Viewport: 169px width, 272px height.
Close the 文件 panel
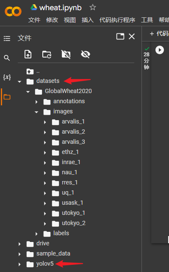(132, 36)
